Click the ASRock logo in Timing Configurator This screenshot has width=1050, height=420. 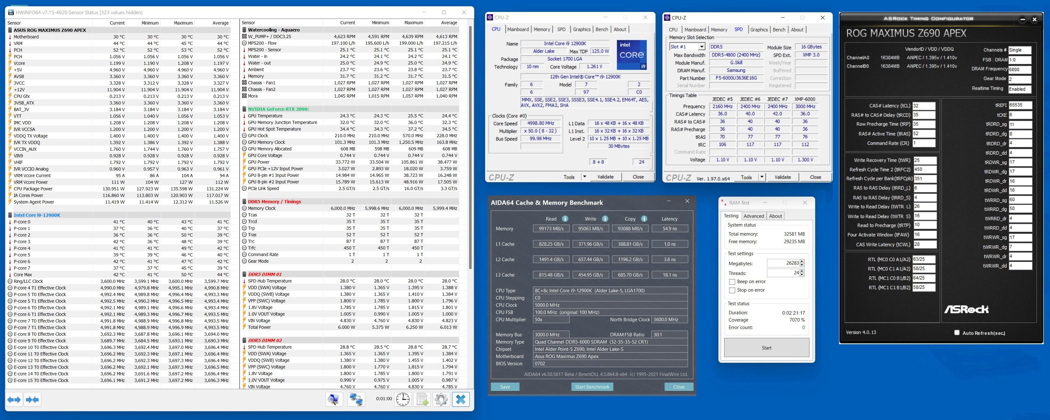[966, 309]
